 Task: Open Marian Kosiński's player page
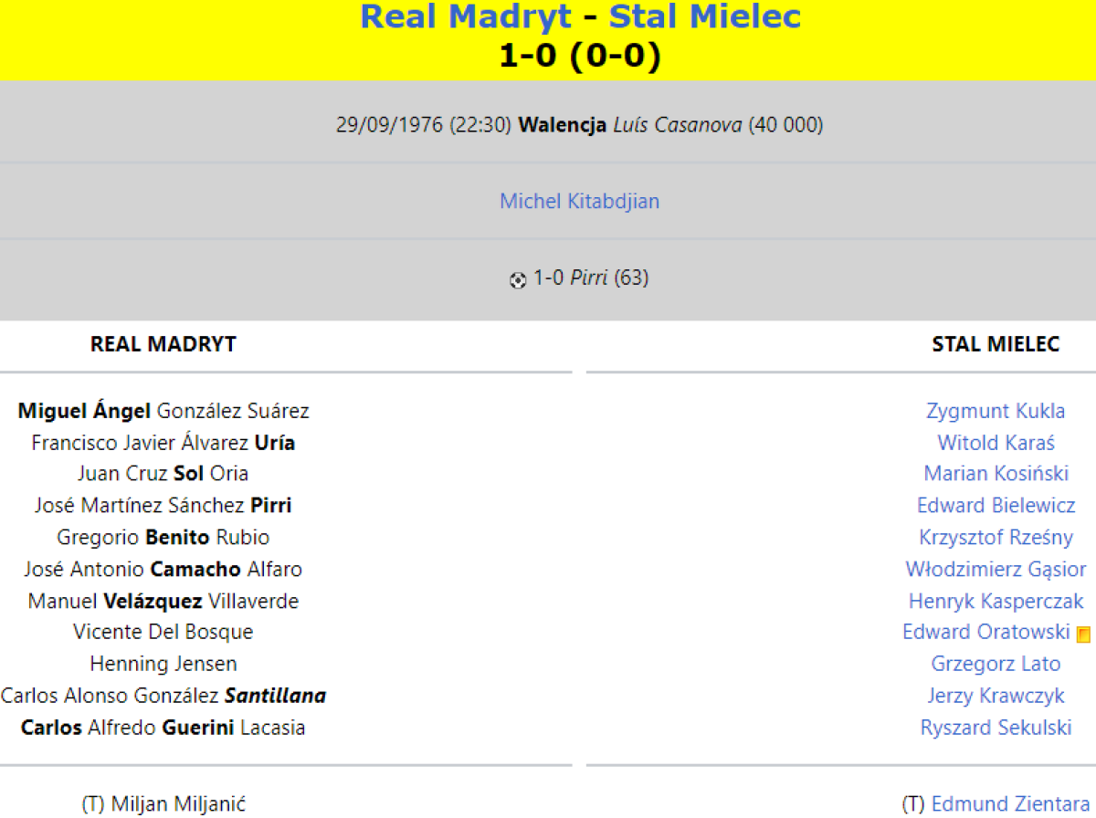pyautogui.click(x=996, y=474)
